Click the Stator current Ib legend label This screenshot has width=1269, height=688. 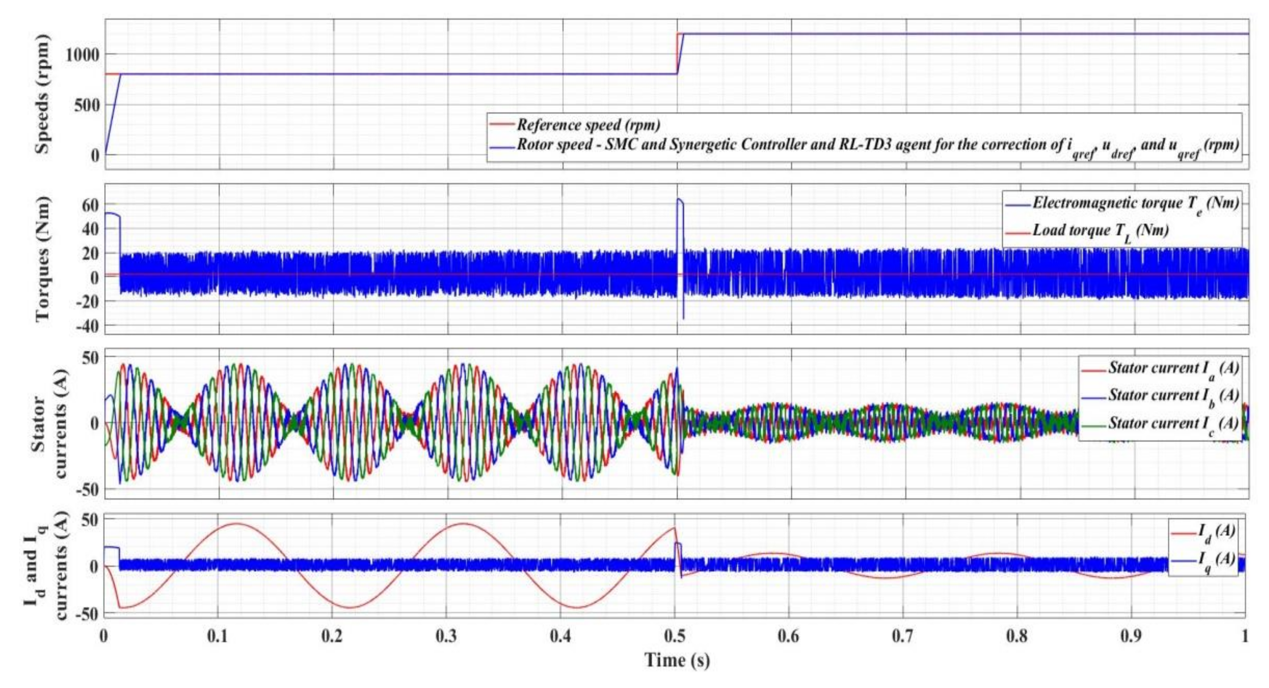[1173, 396]
